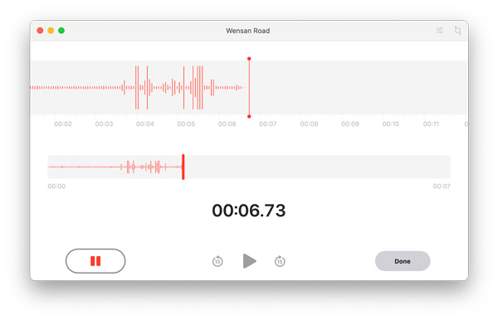The image size is (498, 320).
Task: Pause recording with the red pause button
Action: coord(95,261)
